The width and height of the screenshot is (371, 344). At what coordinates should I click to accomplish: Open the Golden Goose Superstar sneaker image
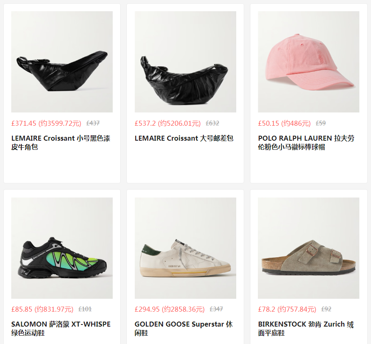185,248
